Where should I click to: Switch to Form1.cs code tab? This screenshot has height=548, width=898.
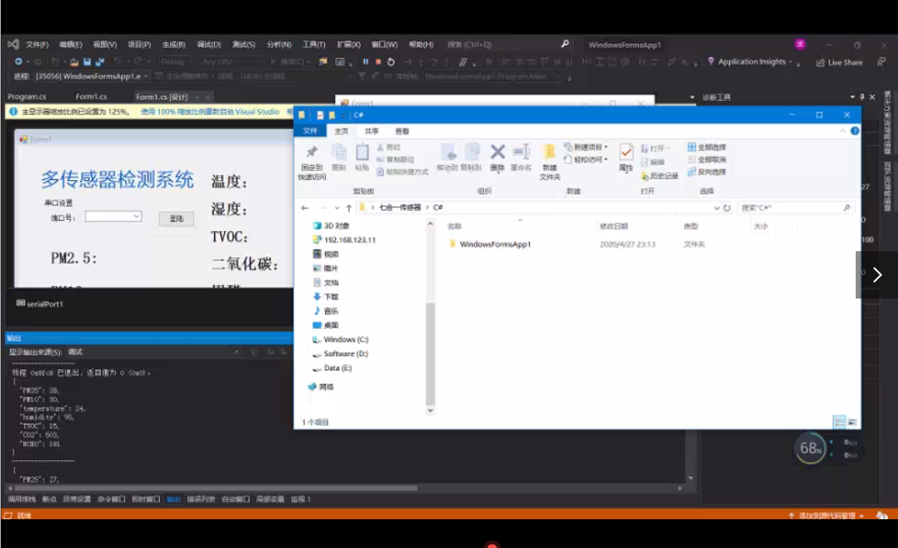pos(91,96)
